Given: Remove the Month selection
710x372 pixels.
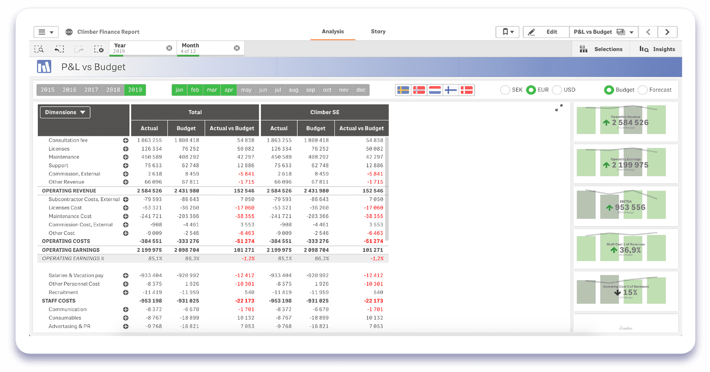Looking at the screenshot, I should [237, 48].
